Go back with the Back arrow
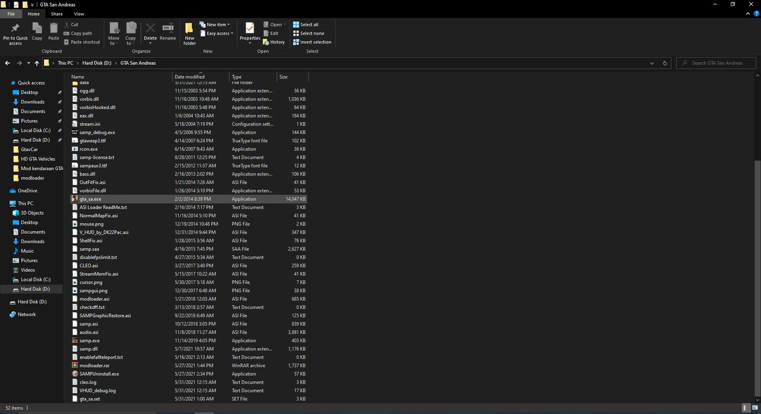Screen dimensions: 761x414 tap(8, 63)
